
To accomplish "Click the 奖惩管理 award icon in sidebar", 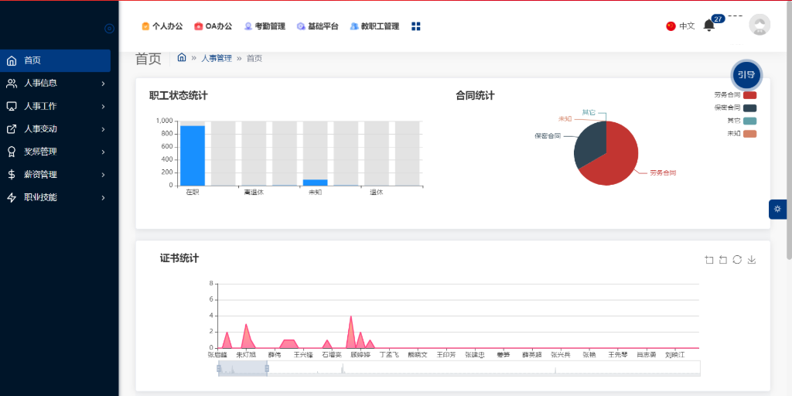I will [x=11, y=152].
